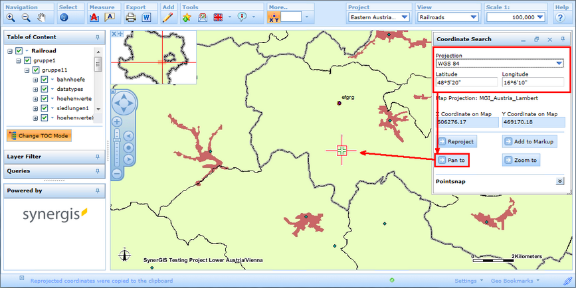576x288 pixels.
Task: Select the Zoom In magnifier tool
Action: tap(11, 17)
